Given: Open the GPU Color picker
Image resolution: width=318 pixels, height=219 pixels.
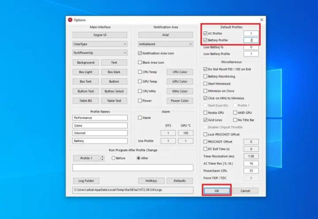Looking at the screenshot, I should [x=180, y=81].
